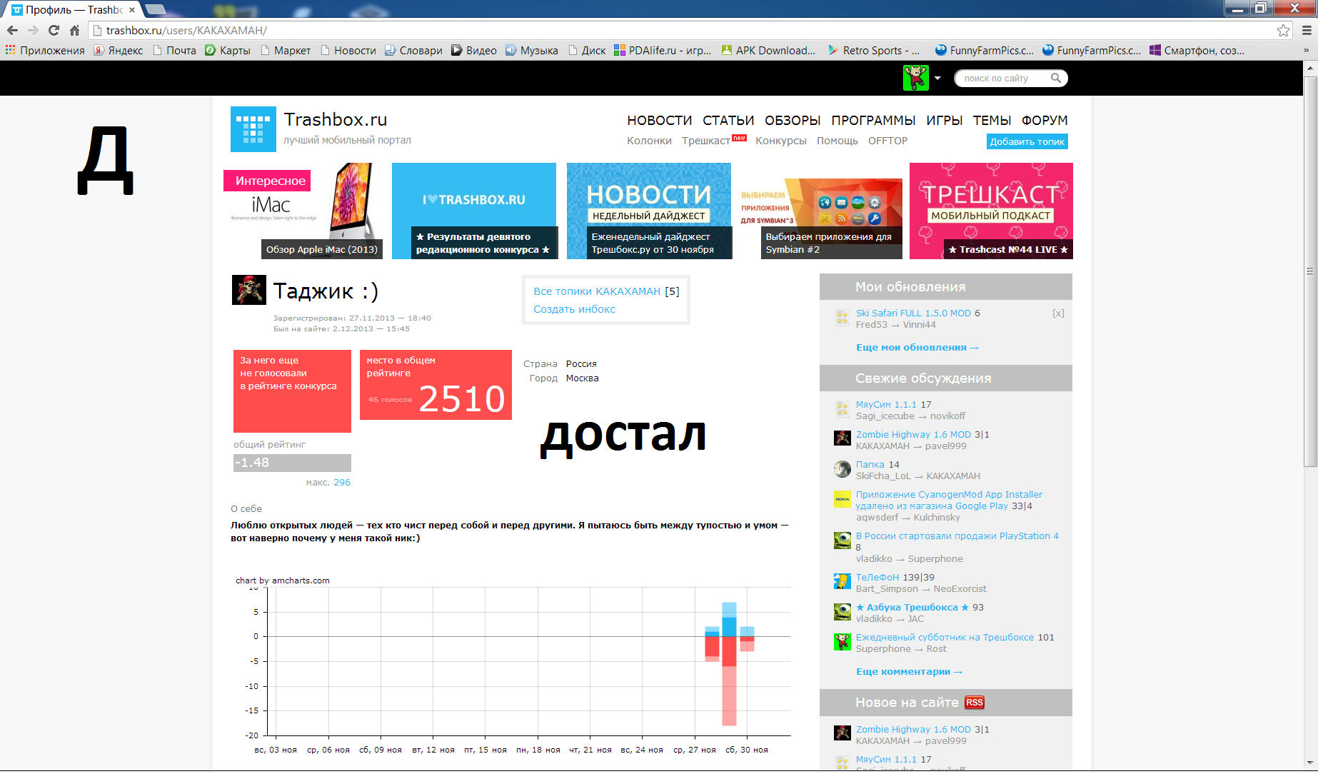Viewport: 1318px width, 774px height.
Task: Open the Помощь submenu link
Action: coord(837,141)
